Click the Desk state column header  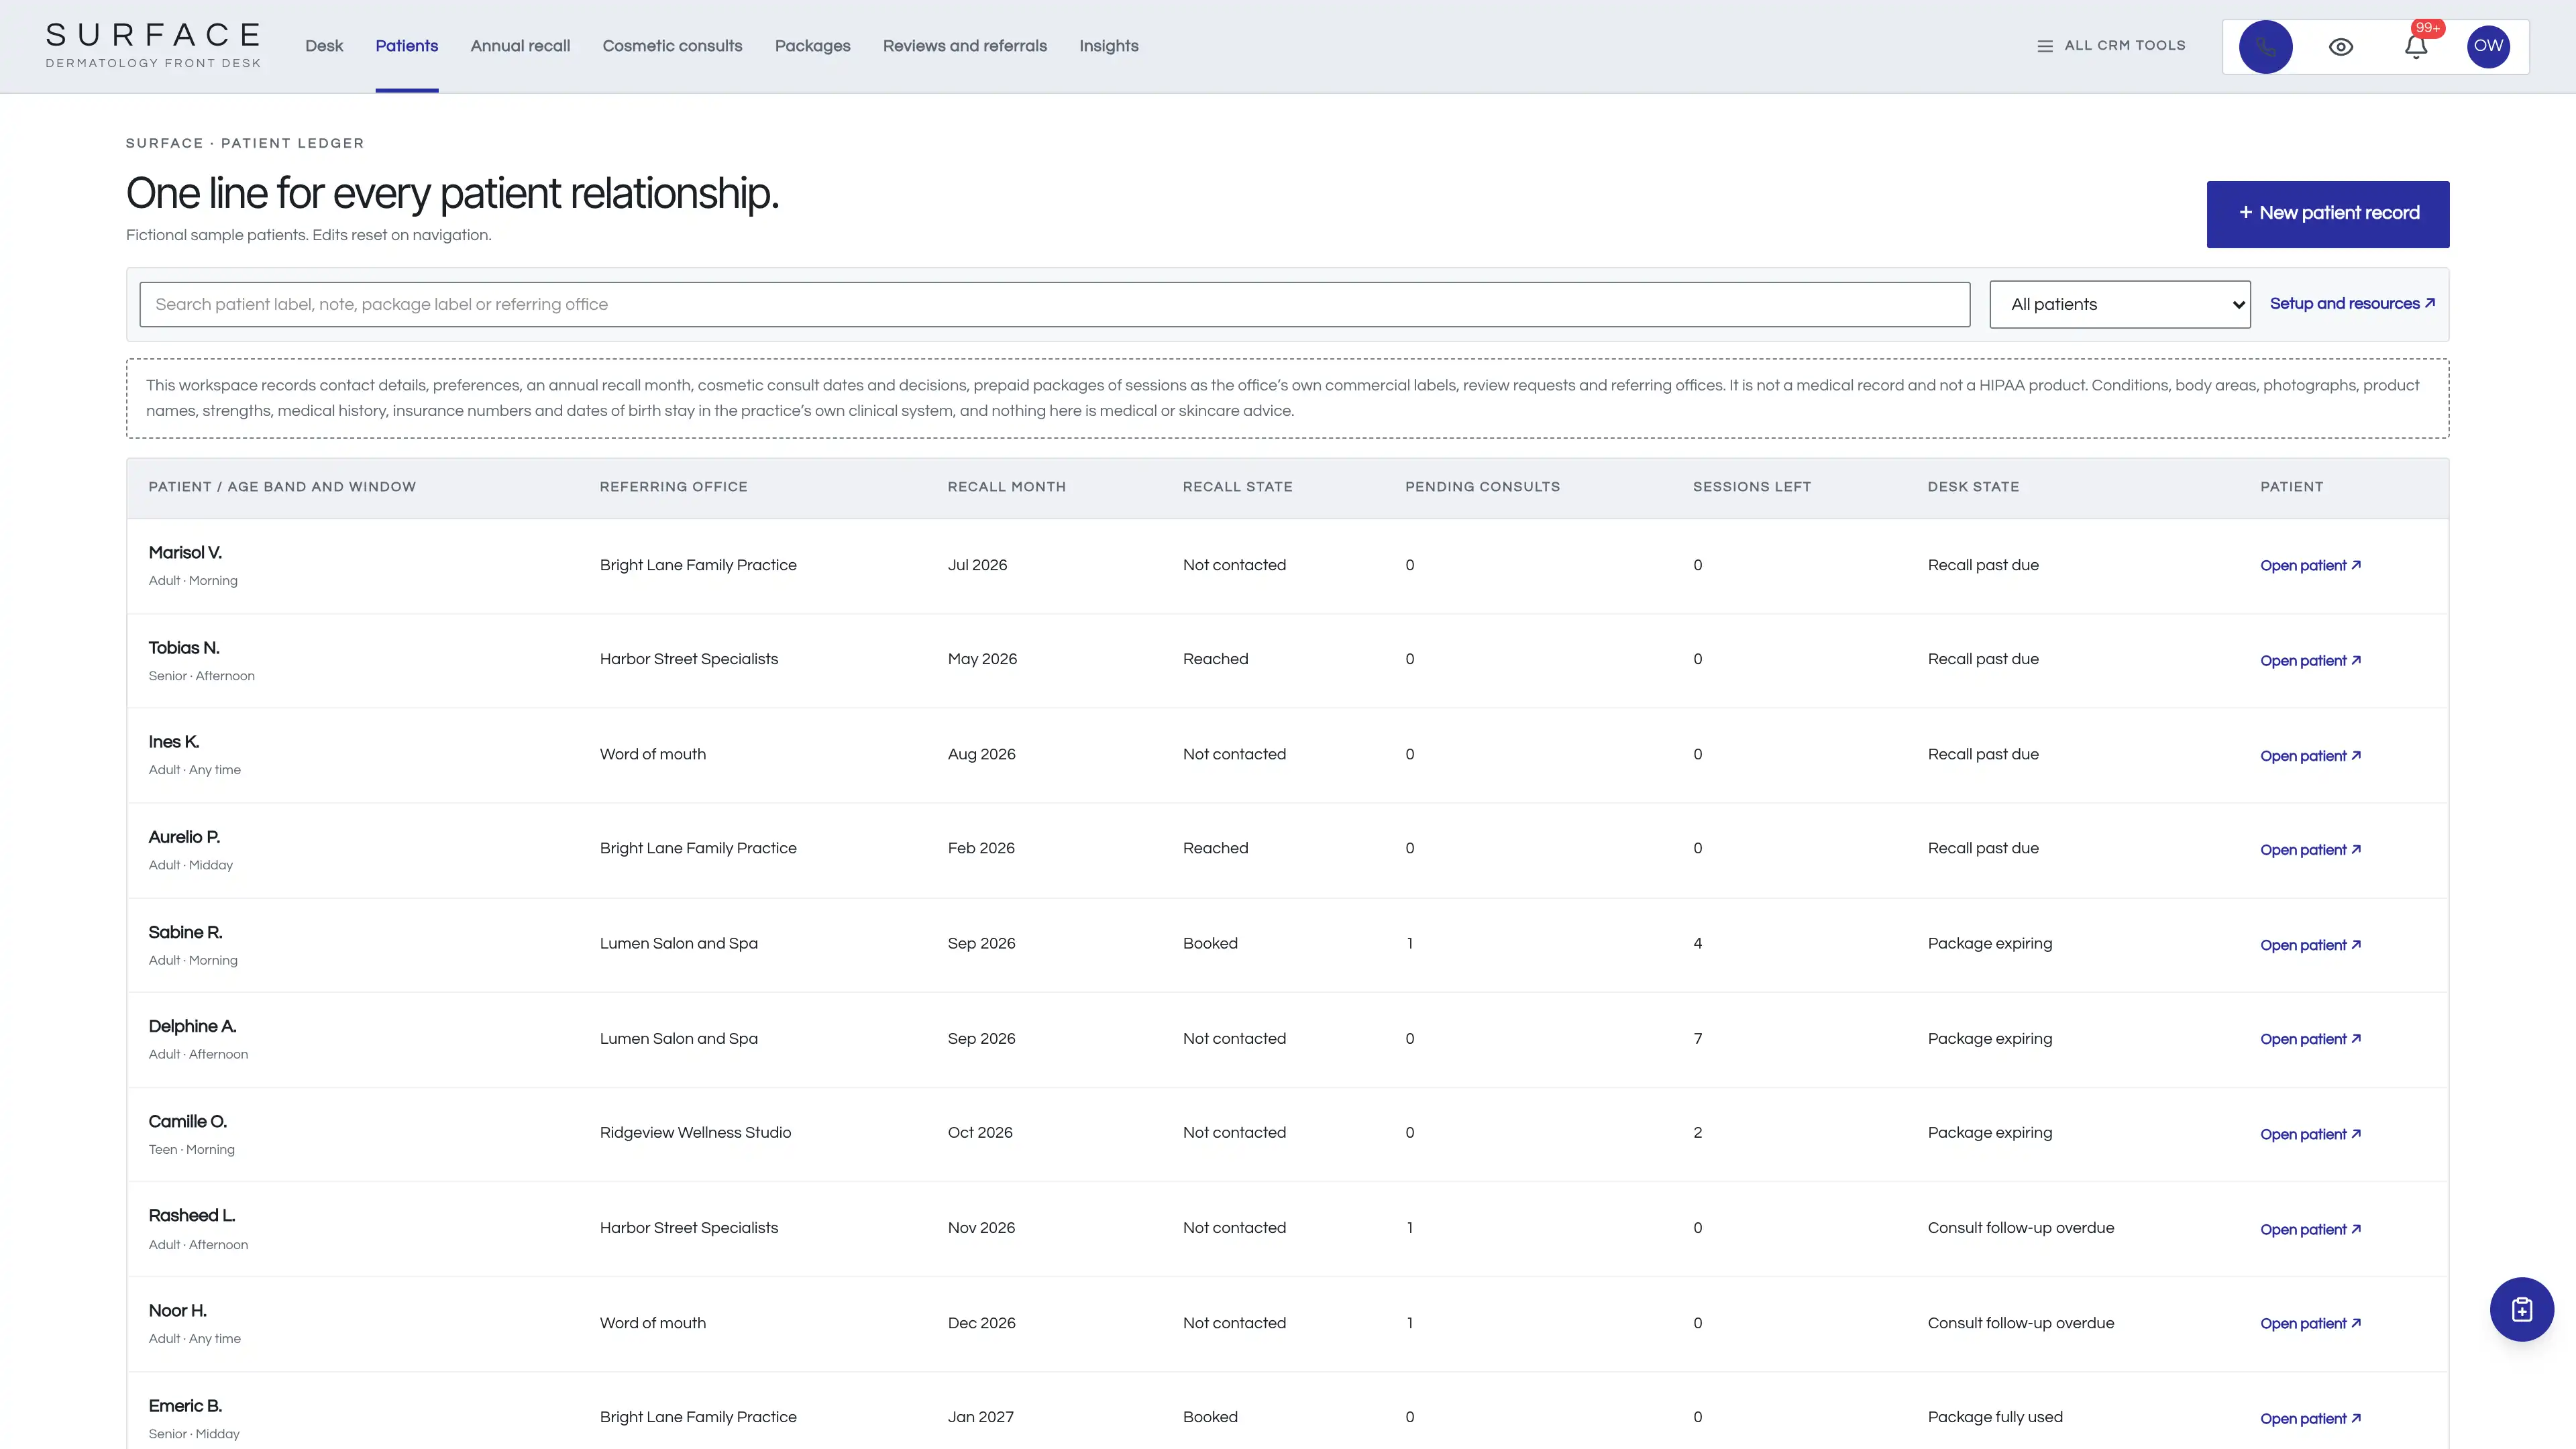tap(1973, 487)
